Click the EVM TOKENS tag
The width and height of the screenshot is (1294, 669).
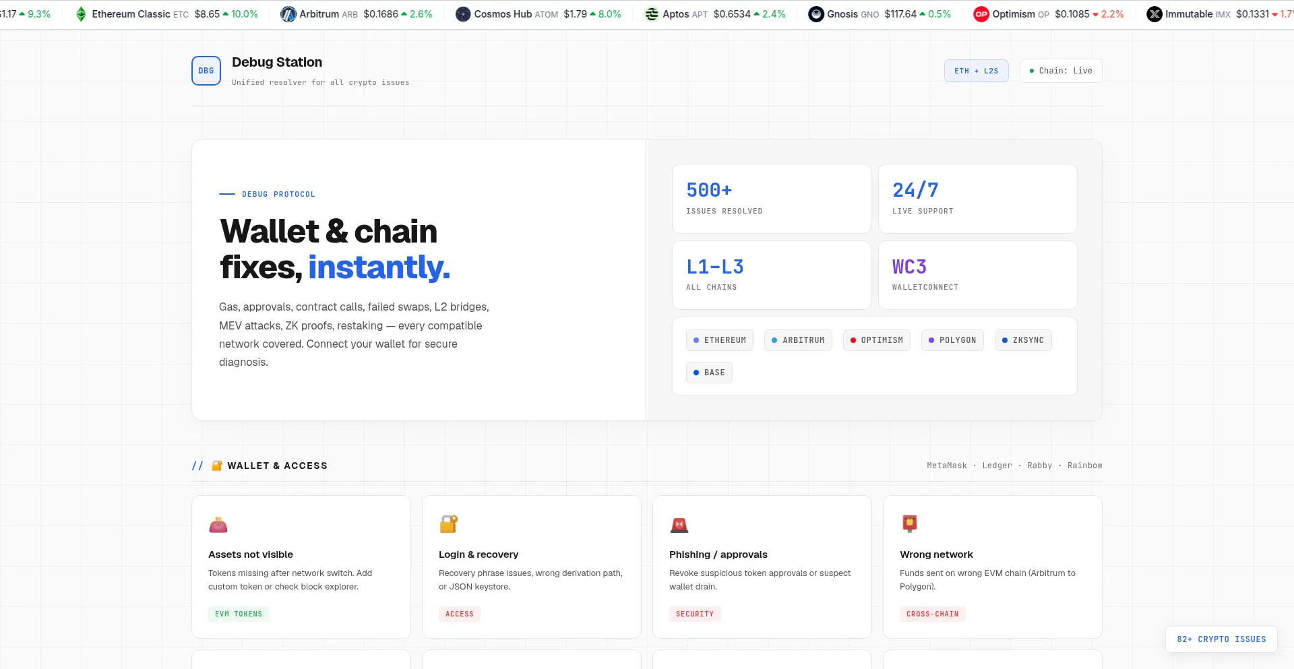239,614
